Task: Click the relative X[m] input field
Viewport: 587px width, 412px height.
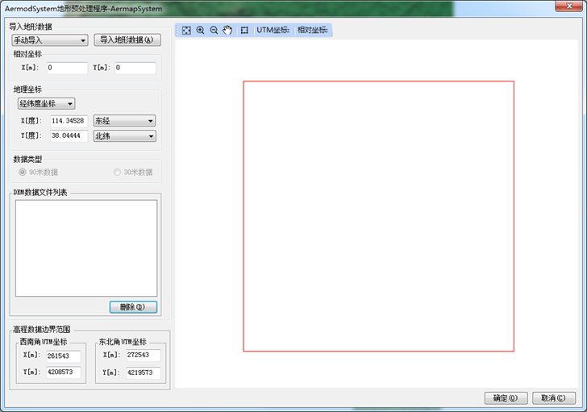Action: point(66,69)
